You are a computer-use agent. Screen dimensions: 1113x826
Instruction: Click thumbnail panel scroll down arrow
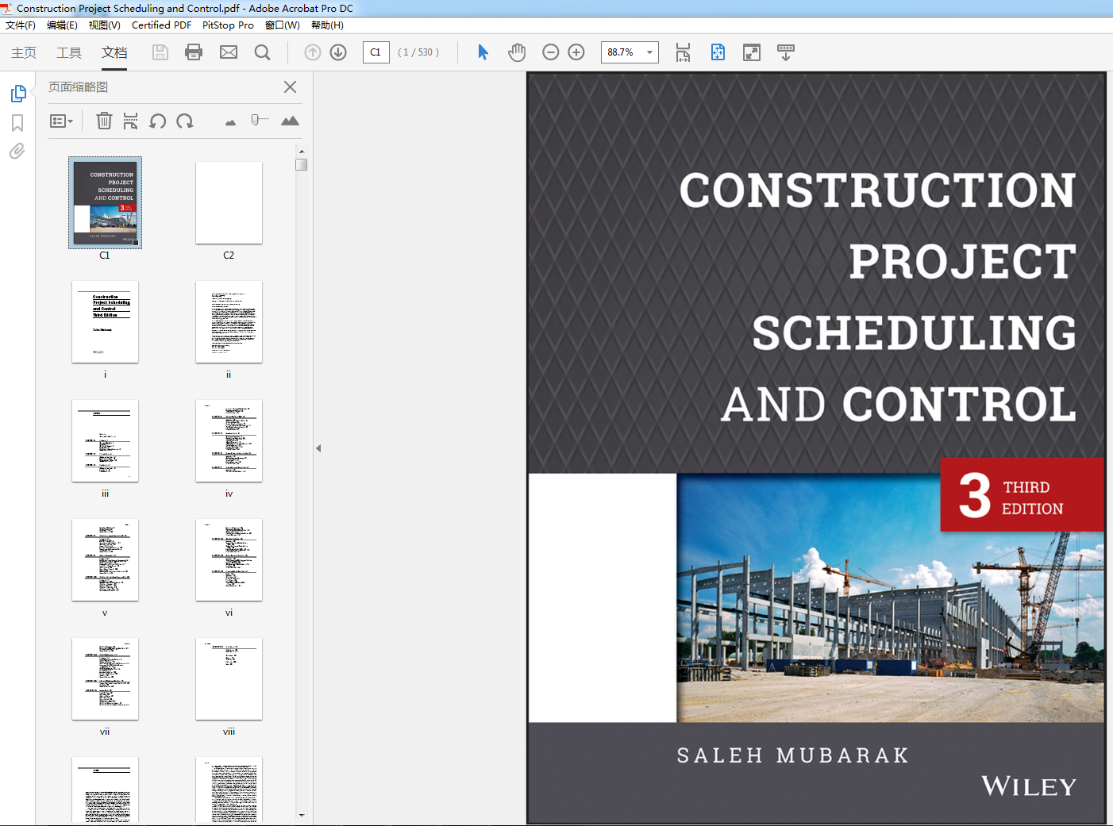[x=302, y=815]
